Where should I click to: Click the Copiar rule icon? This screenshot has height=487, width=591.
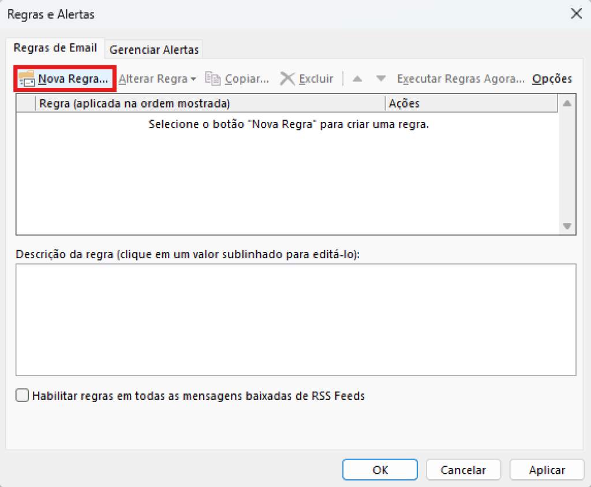[x=213, y=79]
